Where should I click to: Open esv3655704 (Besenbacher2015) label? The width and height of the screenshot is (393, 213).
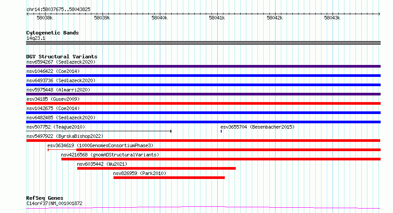tap(257, 127)
